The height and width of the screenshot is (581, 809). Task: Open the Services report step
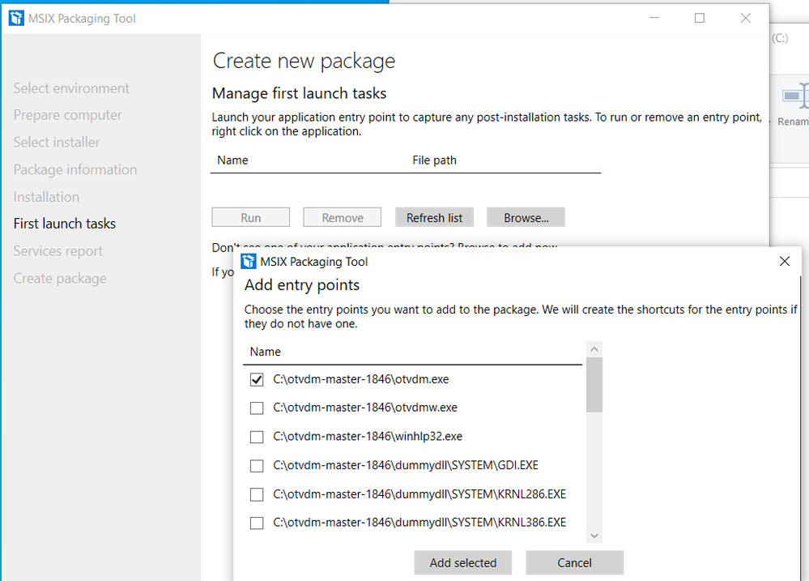tap(57, 251)
